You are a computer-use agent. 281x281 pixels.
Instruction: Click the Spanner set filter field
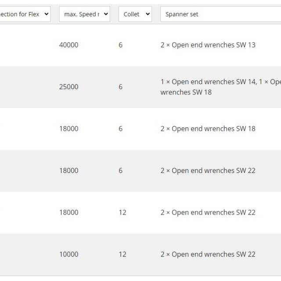tap(220, 14)
